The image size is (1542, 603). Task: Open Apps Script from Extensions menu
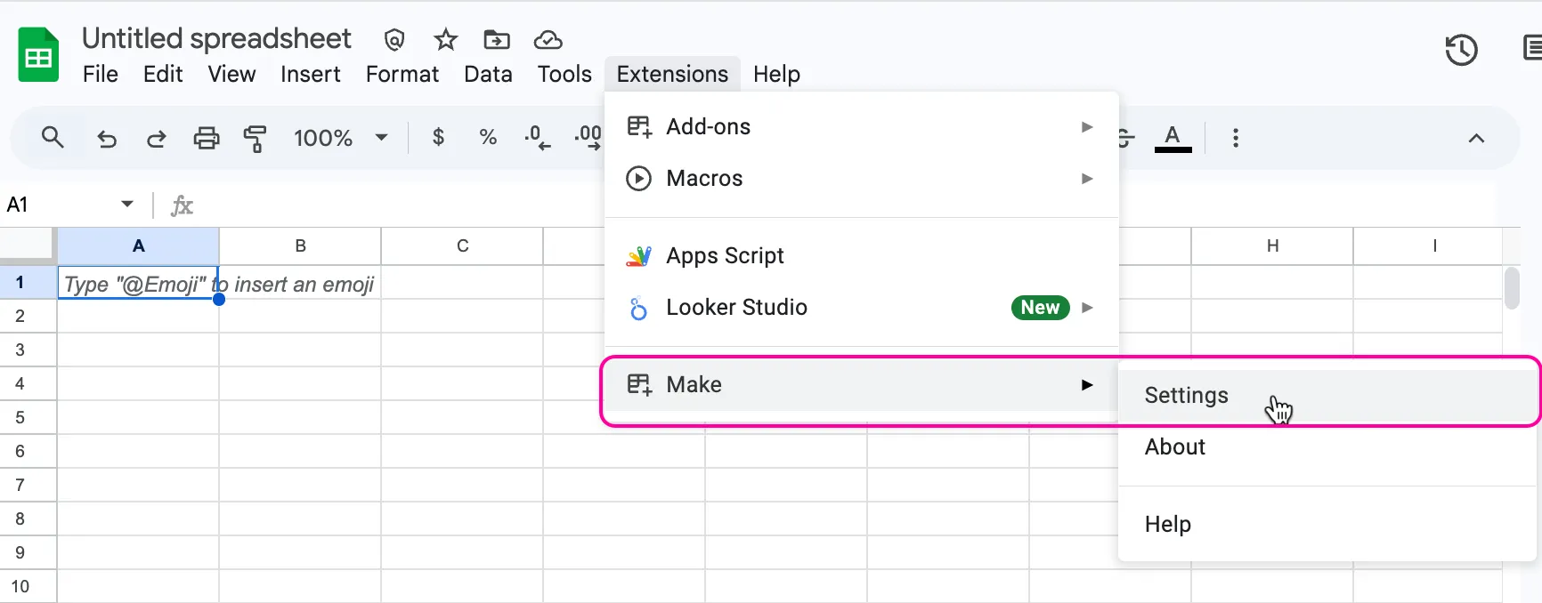click(x=725, y=256)
